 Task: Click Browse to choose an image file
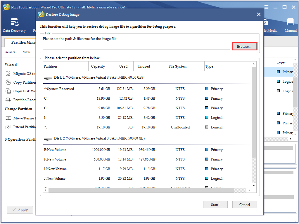[244, 47]
